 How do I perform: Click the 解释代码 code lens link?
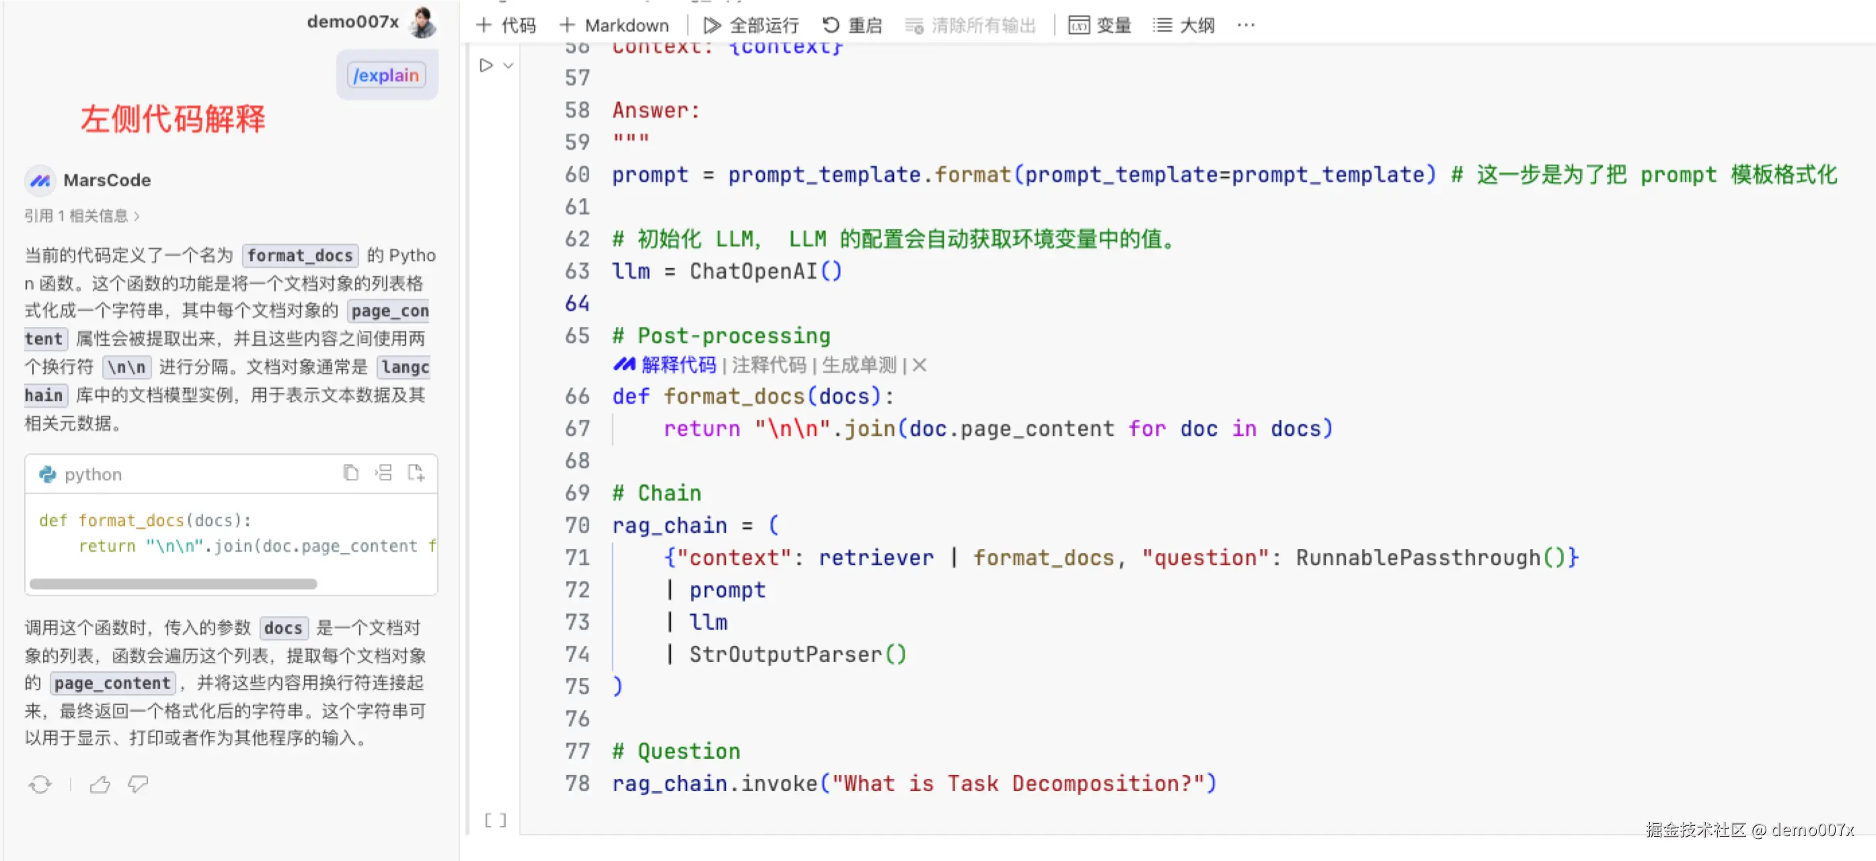point(678,365)
